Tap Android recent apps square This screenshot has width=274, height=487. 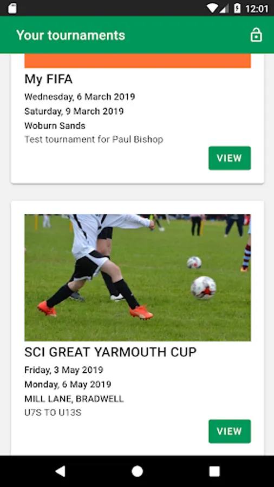coord(214,471)
